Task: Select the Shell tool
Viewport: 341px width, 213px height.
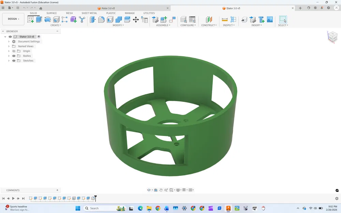Action: [110, 19]
